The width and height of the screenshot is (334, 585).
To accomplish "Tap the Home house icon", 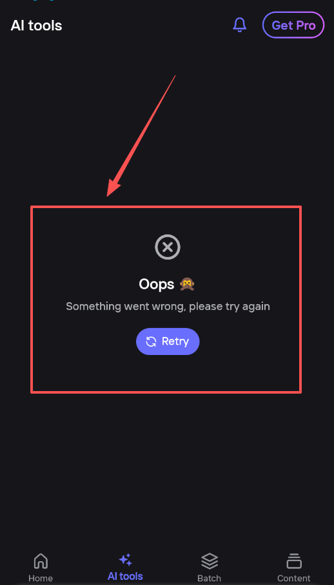I will 41,561.
